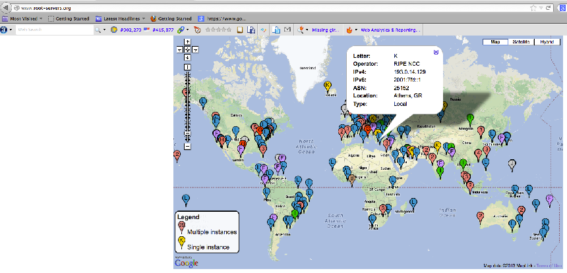Select the purple F marker east of Australia

coord(550,199)
